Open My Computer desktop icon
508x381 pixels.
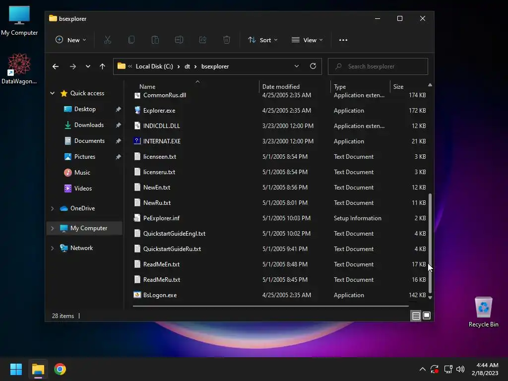click(x=19, y=21)
